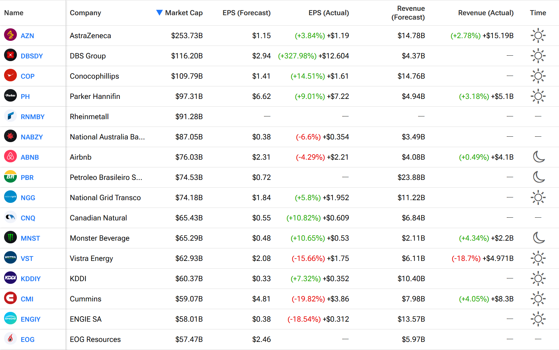Open the ABNB ticker link

coord(30,157)
